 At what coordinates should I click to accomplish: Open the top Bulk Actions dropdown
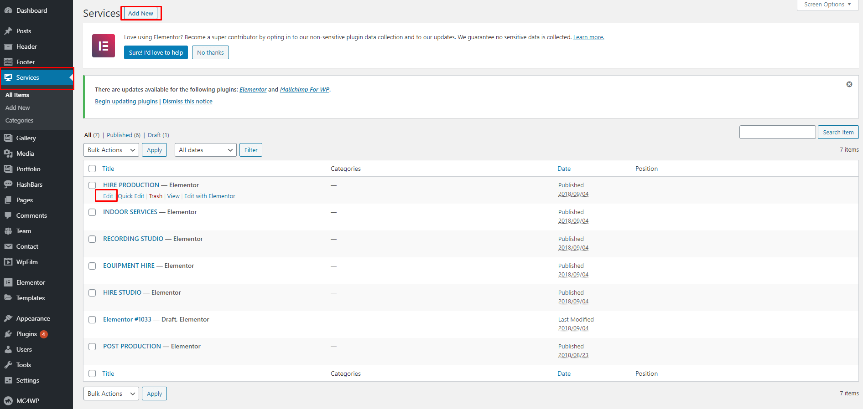tap(111, 150)
